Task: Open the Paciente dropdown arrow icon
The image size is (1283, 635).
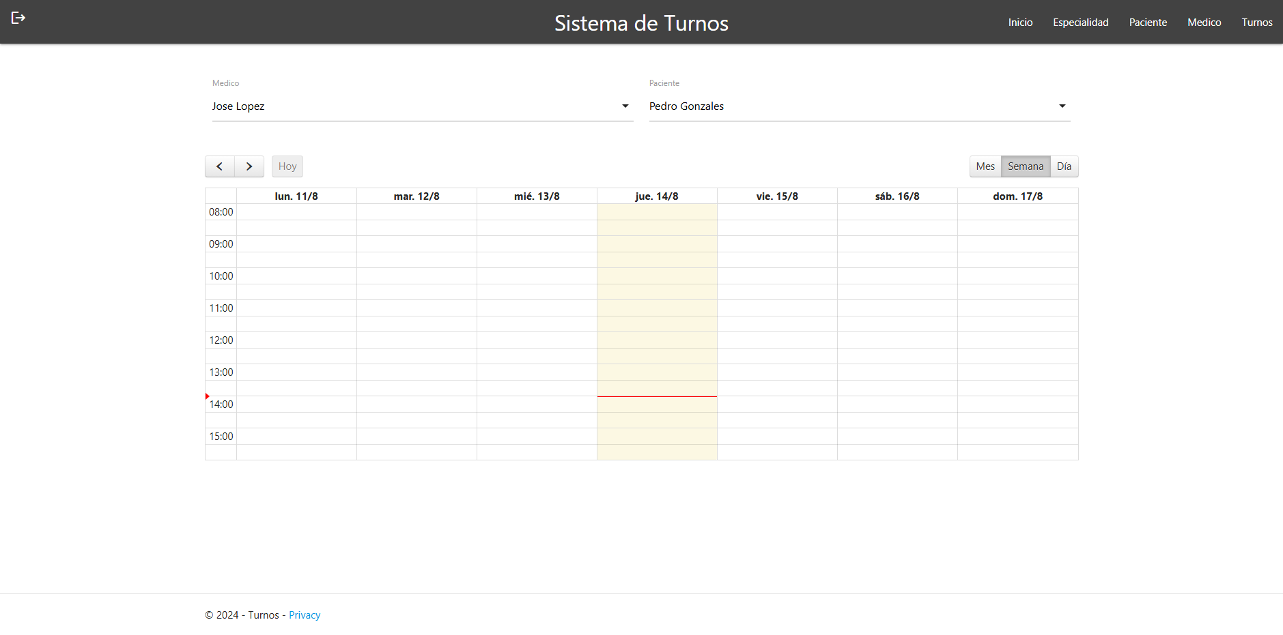Action: coord(1062,106)
